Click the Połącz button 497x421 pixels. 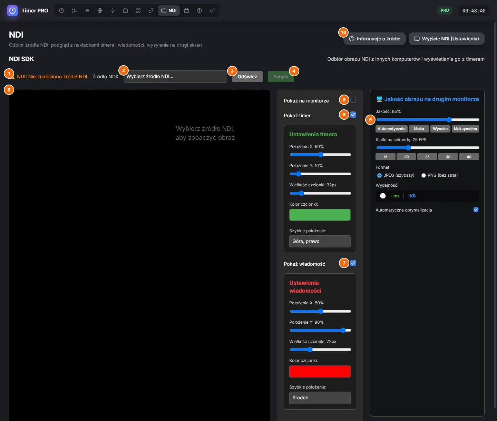(281, 77)
